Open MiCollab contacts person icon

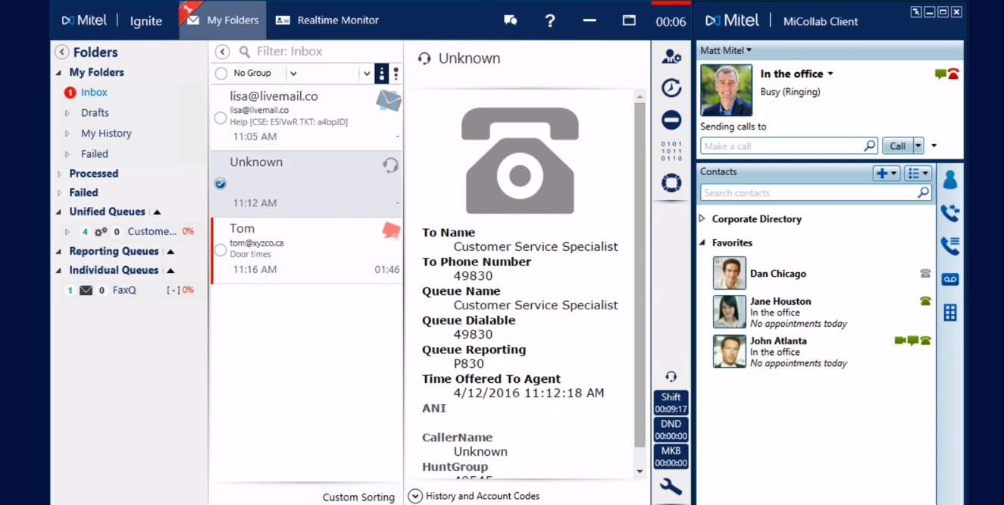click(950, 180)
